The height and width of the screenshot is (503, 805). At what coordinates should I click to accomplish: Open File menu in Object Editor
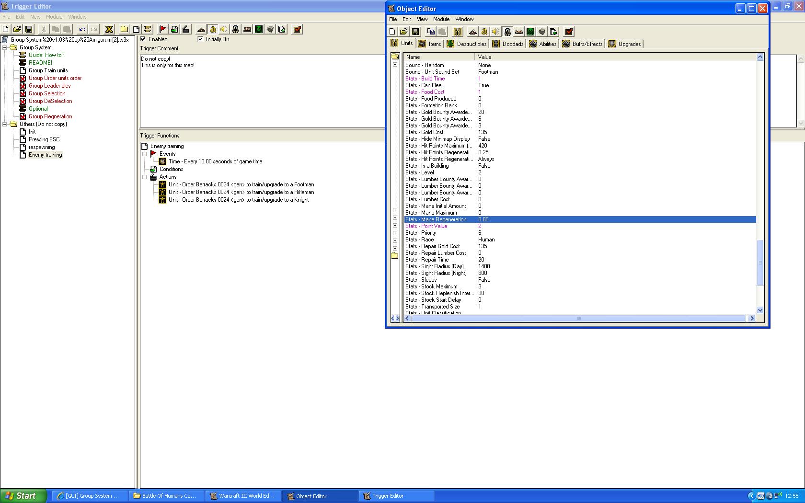393,19
